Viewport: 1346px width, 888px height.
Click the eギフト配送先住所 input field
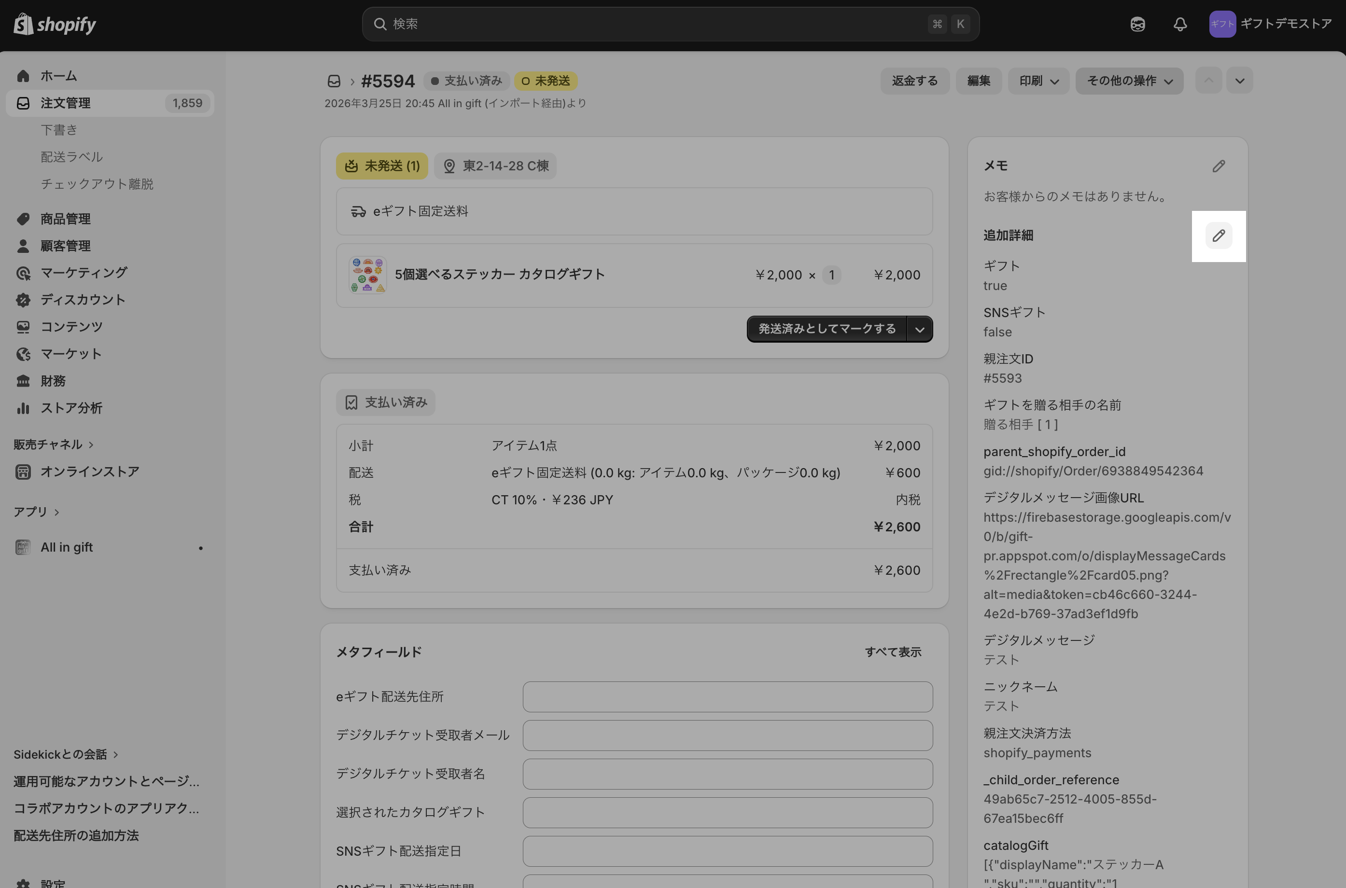pyautogui.click(x=728, y=696)
